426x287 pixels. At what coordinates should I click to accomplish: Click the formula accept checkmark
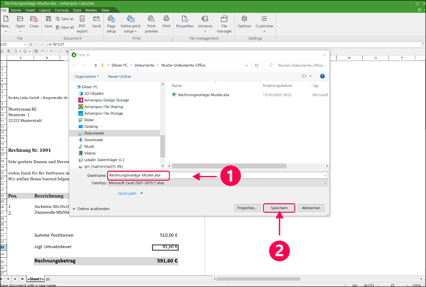point(36,44)
